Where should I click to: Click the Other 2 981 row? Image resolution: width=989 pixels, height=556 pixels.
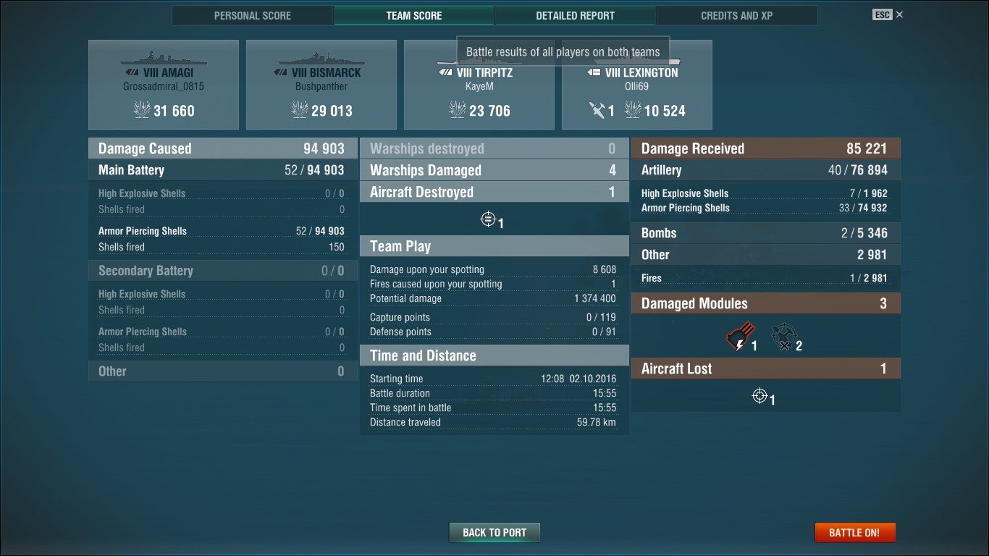766,255
